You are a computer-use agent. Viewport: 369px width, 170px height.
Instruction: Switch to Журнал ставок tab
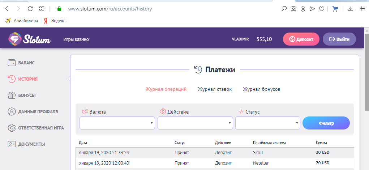pos(215,89)
